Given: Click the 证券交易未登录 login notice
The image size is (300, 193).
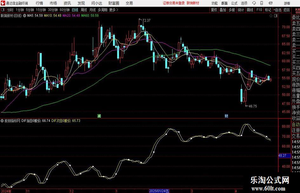Looking at the screenshot, I should (174, 3).
